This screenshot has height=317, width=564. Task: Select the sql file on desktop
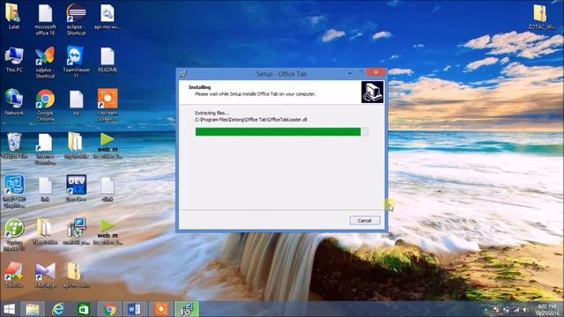(x=76, y=102)
